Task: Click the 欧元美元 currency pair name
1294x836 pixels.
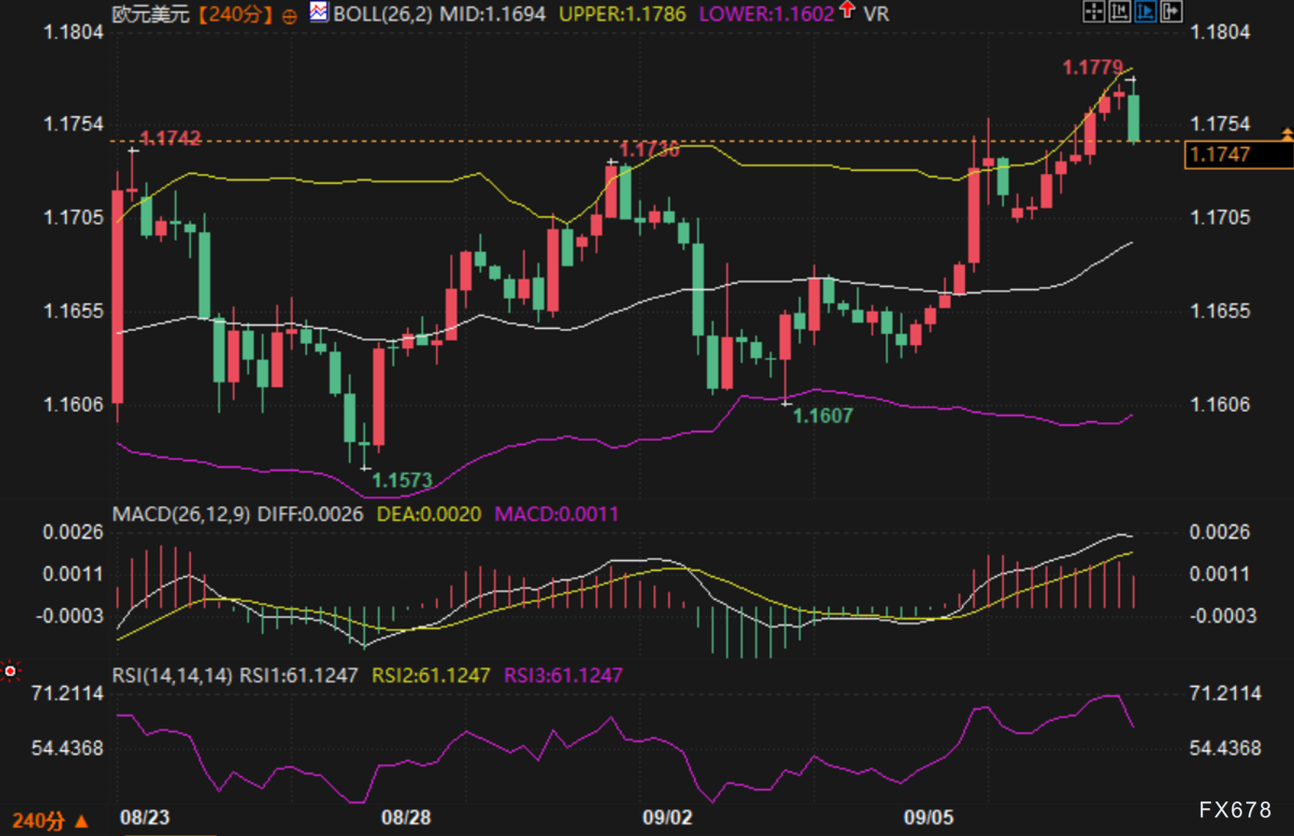Action: [151, 14]
